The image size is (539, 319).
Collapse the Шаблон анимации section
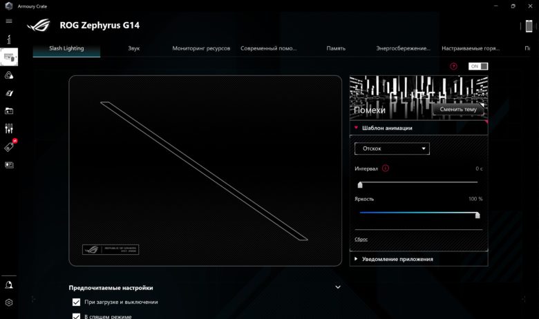click(418, 128)
